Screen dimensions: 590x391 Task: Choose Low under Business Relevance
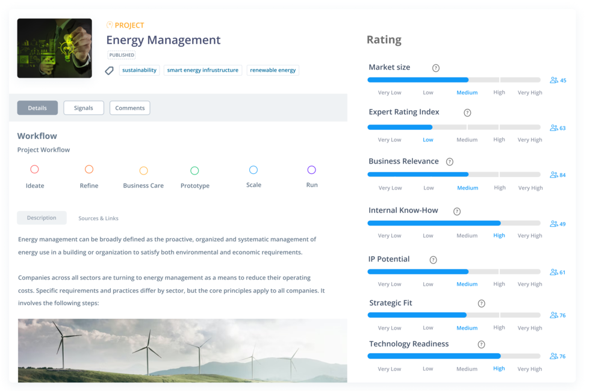pyautogui.click(x=429, y=188)
